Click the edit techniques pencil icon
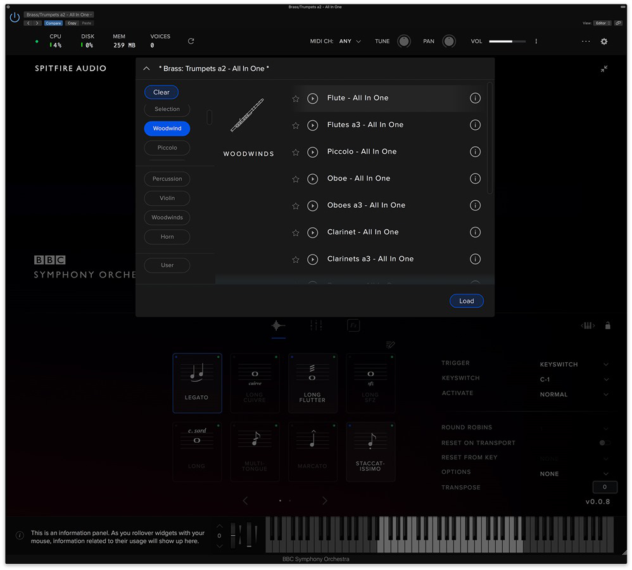The image size is (632, 570). (390, 345)
